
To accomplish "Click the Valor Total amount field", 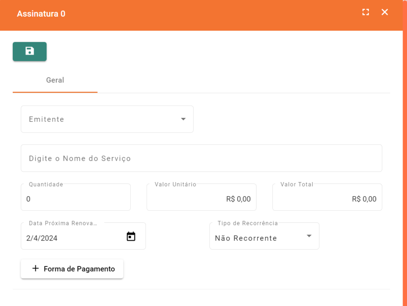I will pyautogui.click(x=327, y=199).
